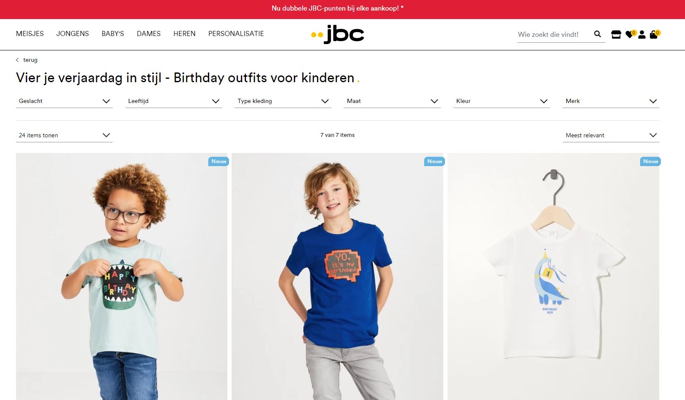Click the Nieuw badge on dinosaur shirt
The width and height of the screenshot is (685, 400).
[650, 161]
